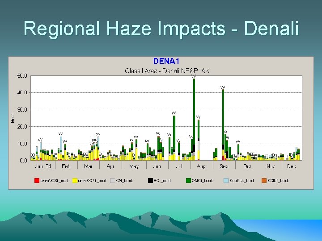This screenshot has height=241, width=322.
Task: Click the slide title Regional Haze Impacts - Denali
Action: pos(161,29)
